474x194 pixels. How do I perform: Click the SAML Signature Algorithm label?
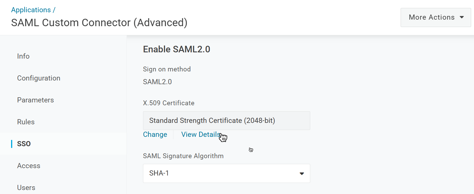click(x=183, y=156)
